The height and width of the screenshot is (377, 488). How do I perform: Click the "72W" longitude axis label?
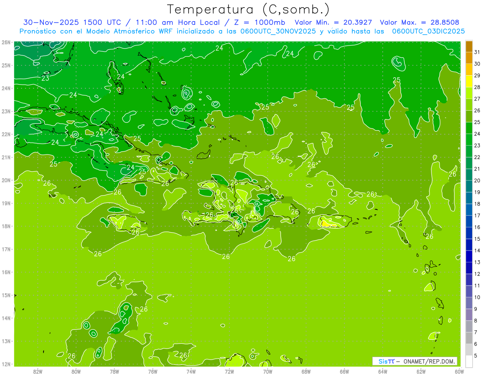coord(229,371)
